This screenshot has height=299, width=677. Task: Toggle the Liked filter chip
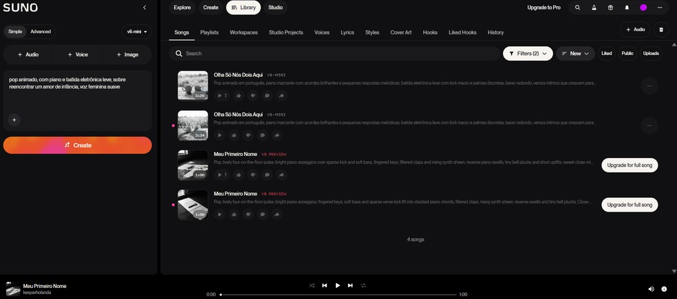click(607, 54)
